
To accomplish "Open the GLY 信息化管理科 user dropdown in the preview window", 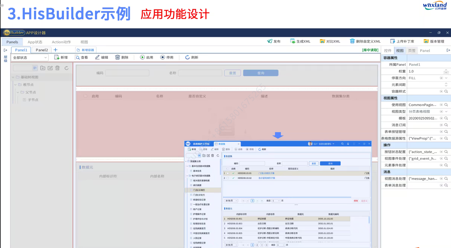I will coord(322,144).
